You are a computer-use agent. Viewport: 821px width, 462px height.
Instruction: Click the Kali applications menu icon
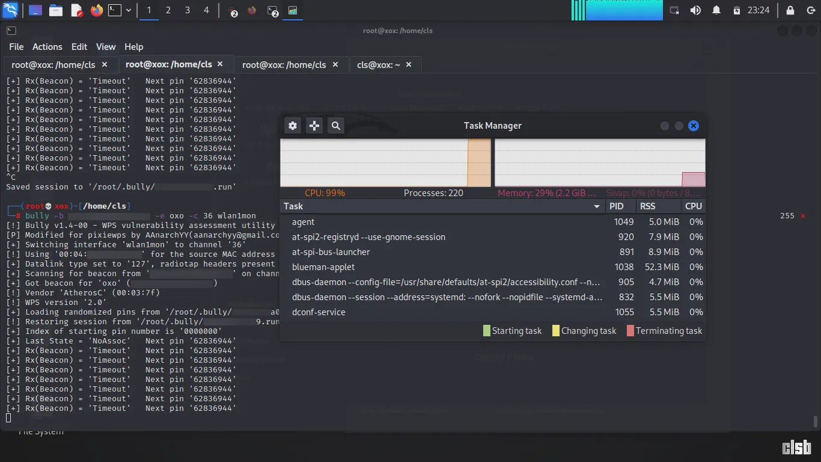tap(10, 10)
